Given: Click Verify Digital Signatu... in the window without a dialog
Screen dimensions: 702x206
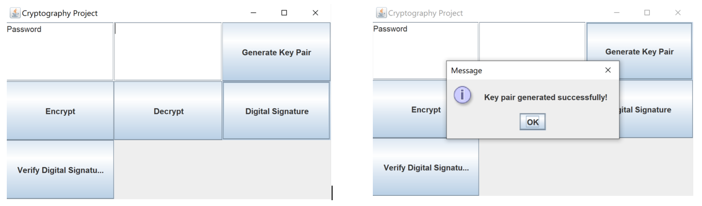Looking at the screenshot, I should (60, 170).
